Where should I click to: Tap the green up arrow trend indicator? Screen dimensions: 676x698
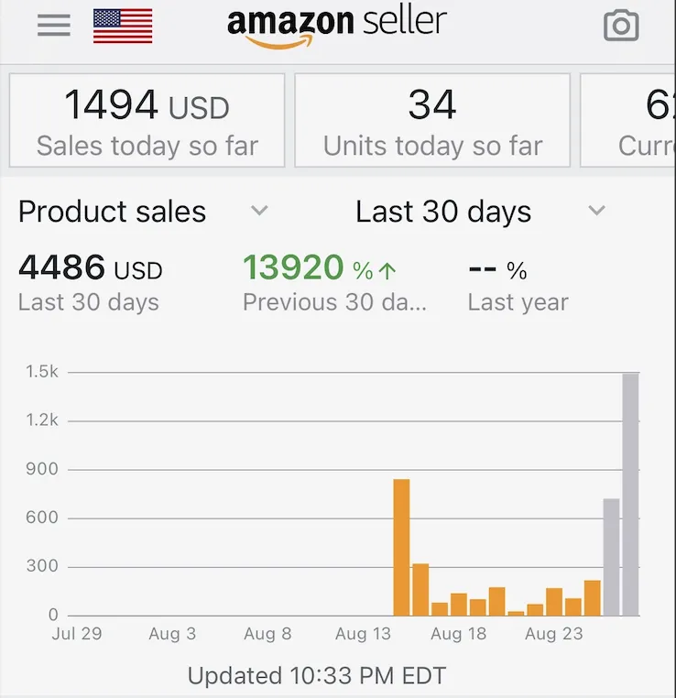(x=387, y=270)
